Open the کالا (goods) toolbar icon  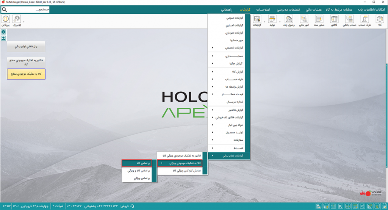point(380,20)
